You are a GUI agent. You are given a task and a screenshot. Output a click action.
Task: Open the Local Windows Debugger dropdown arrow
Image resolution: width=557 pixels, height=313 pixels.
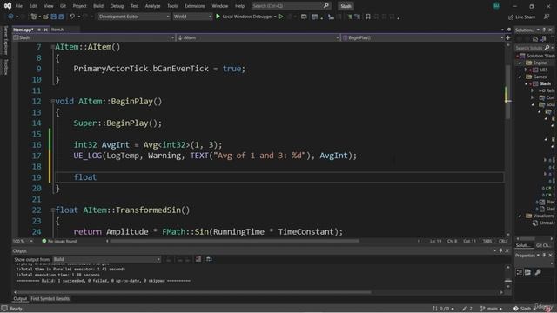[275, 17]
